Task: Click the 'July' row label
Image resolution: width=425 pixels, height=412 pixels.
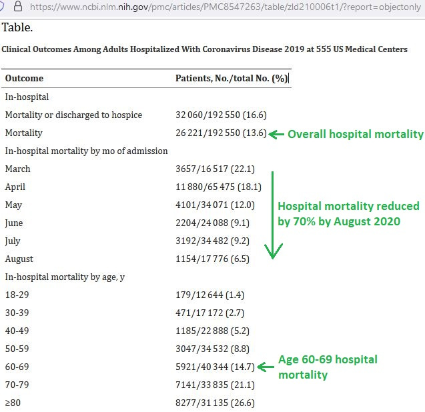Action: pos(13,241)
